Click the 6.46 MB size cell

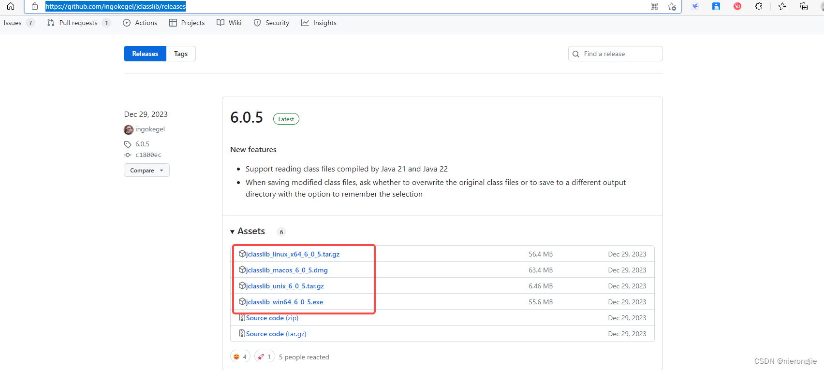click(x=541, y=286)
